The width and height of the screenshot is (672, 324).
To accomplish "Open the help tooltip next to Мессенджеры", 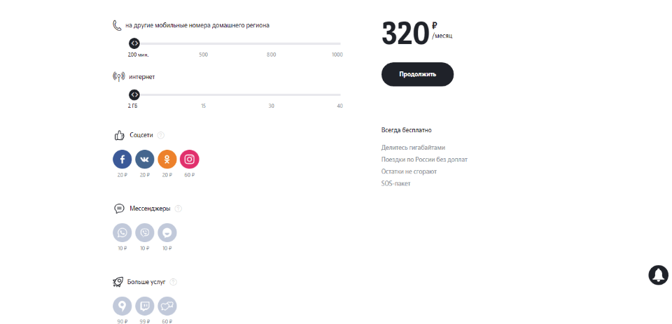I will click(178, 209).
